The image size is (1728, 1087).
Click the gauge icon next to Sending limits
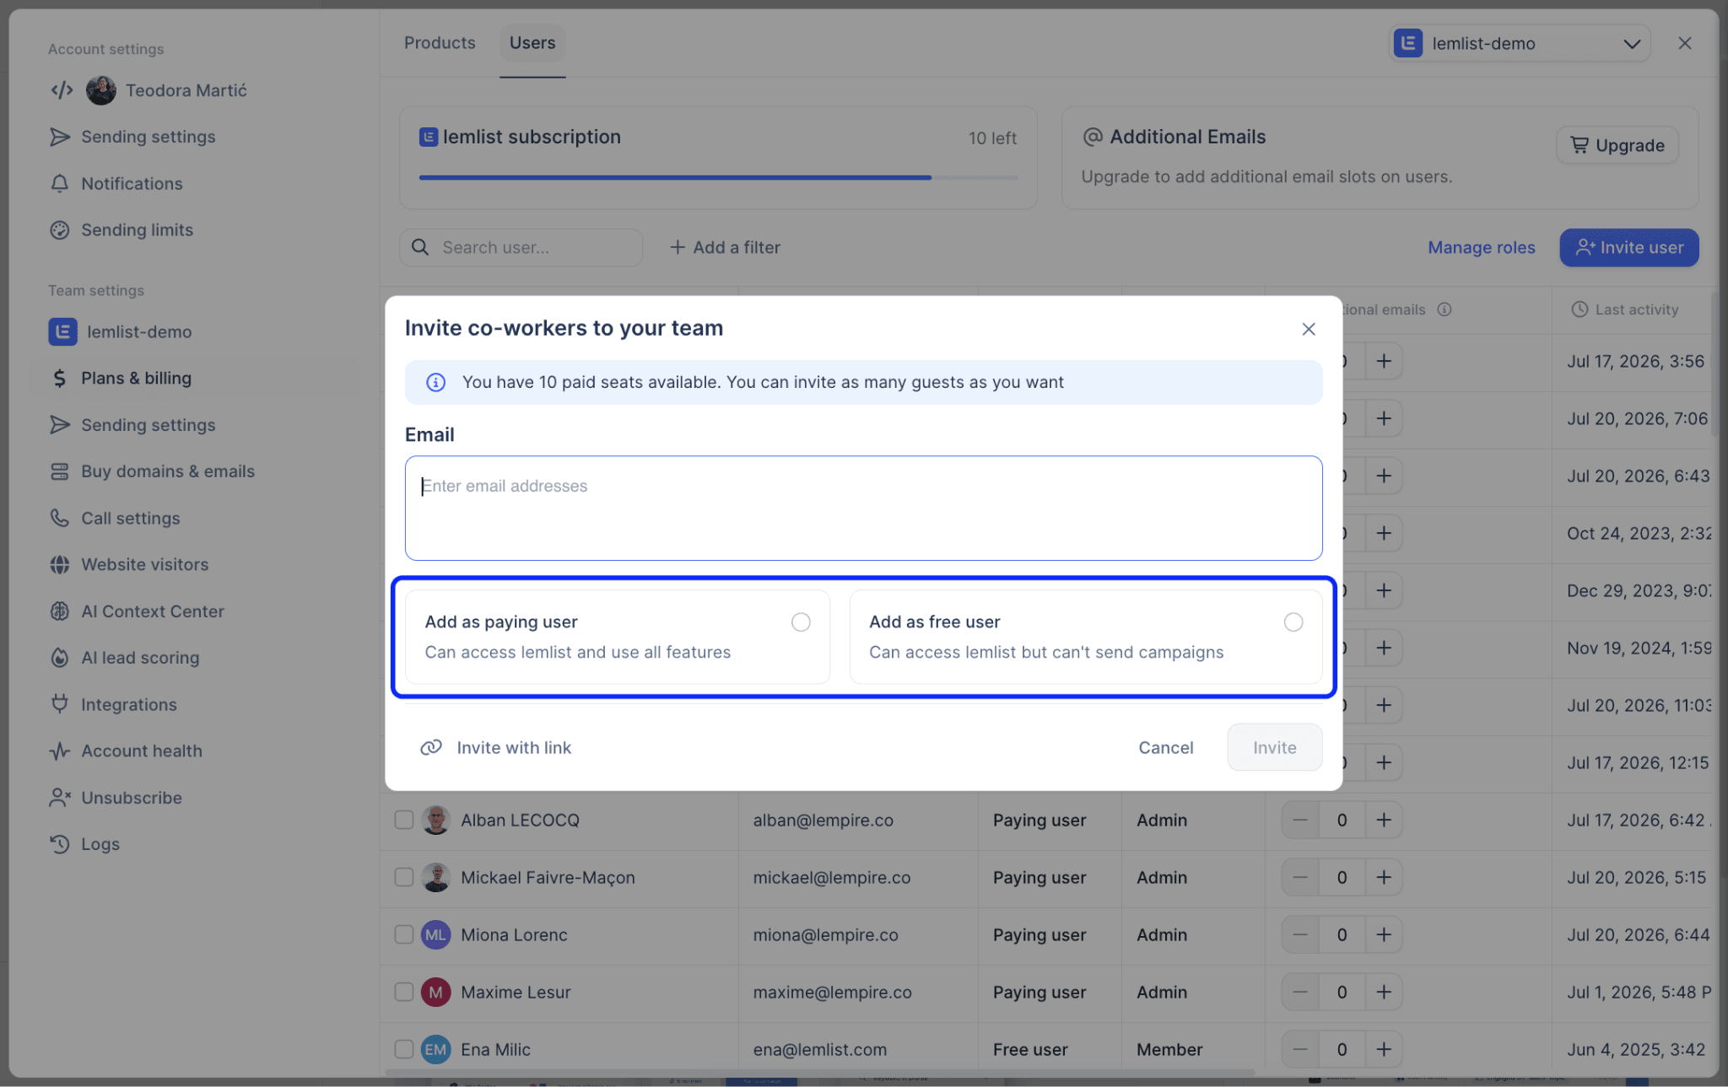click(x=59, y=230)
